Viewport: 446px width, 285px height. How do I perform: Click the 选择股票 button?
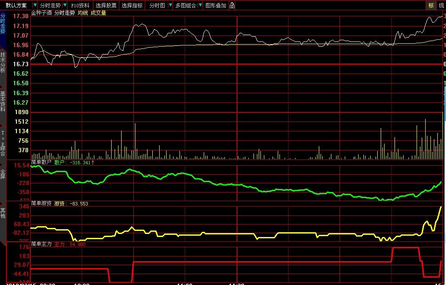pos(106,6)
